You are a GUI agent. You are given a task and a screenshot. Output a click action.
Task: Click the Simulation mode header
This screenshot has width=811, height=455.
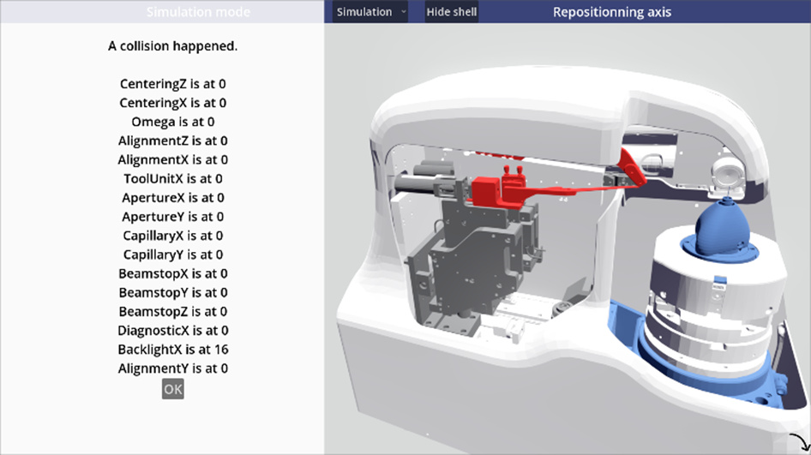198,12
